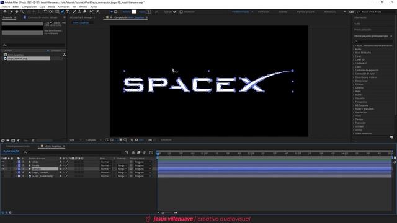Hide the Atrás layer eye toggle

pos(2,162)
